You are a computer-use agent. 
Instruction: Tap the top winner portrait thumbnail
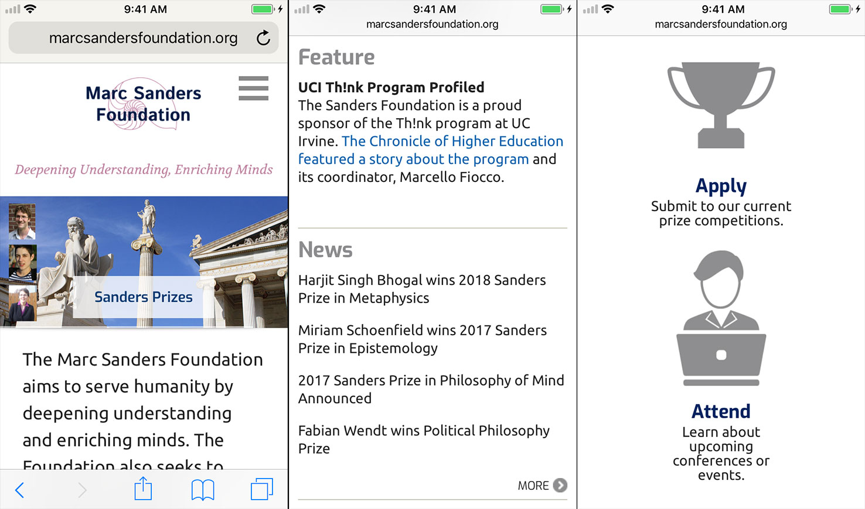pyautogui.click(x=22, y=222)
